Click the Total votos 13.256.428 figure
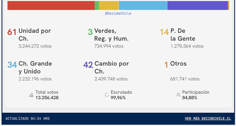The height and width of the screenshot is (126, 236). [47, 98]
